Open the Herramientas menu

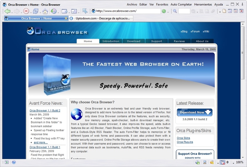(203, 4)
